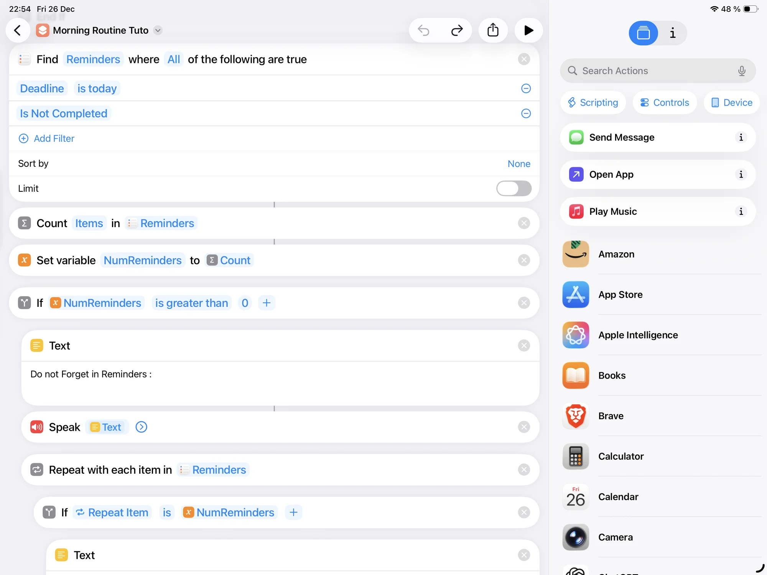Open shortcut details via info icon

click(672, 33)
